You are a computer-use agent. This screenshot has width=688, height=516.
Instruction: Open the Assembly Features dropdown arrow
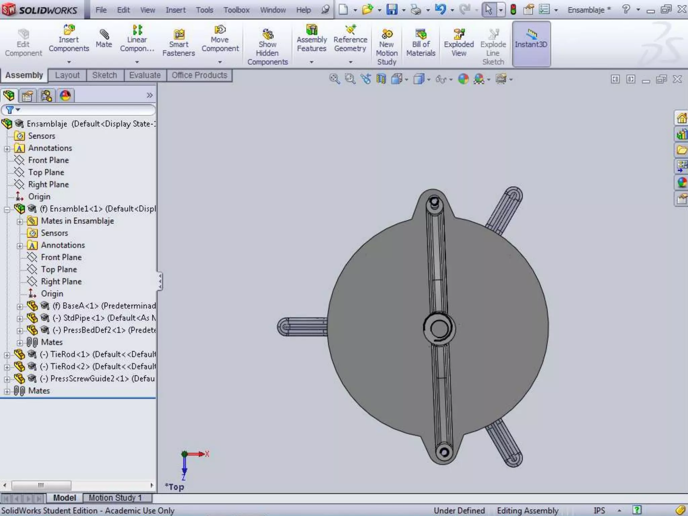(x=311, y=62)
